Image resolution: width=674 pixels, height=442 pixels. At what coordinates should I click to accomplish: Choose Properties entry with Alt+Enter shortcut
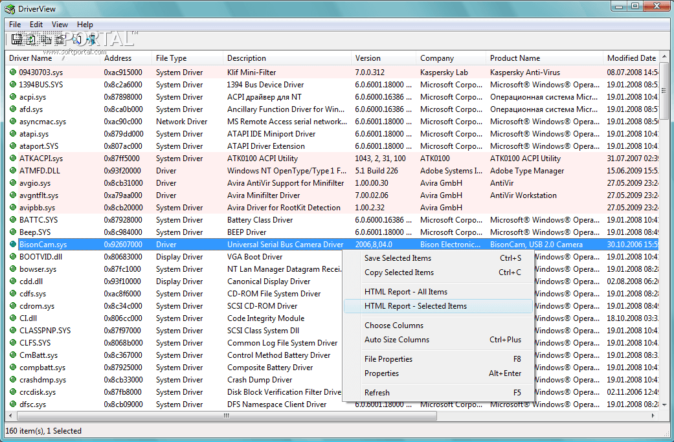pyautogui.click(x=438, y=373)
